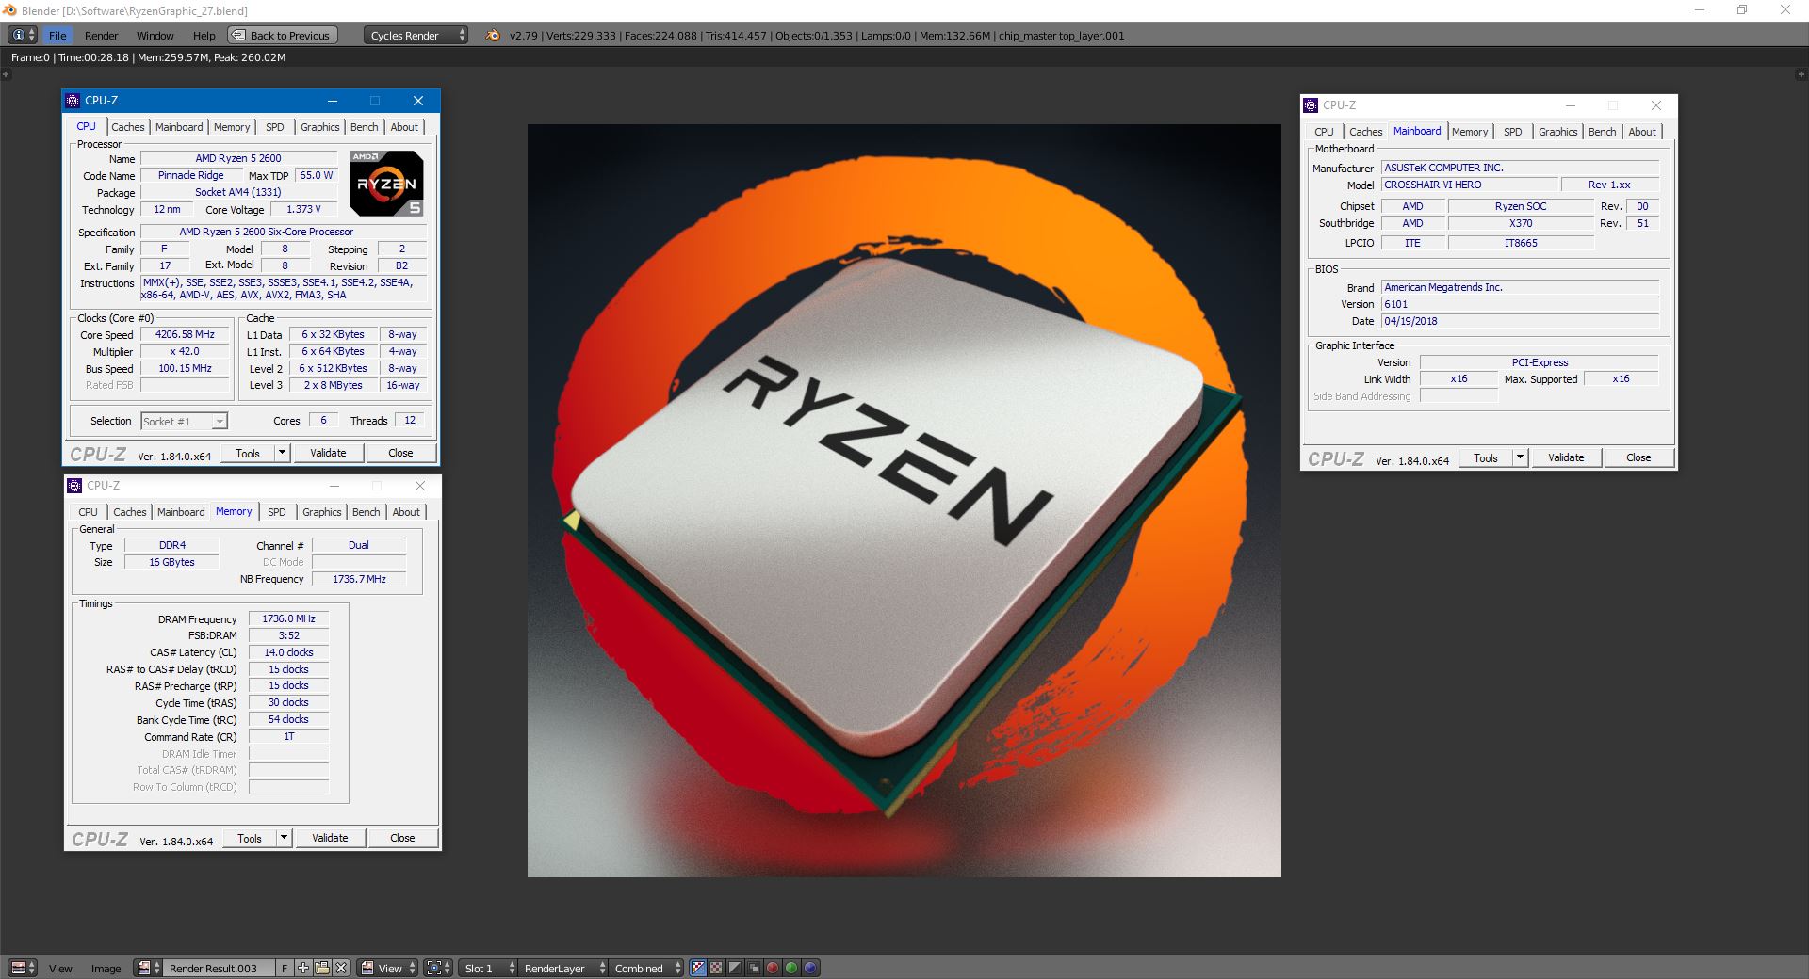Browse linked images via image icon
1809x979 pixels.
pyautogui.click(x=148, y=968)
